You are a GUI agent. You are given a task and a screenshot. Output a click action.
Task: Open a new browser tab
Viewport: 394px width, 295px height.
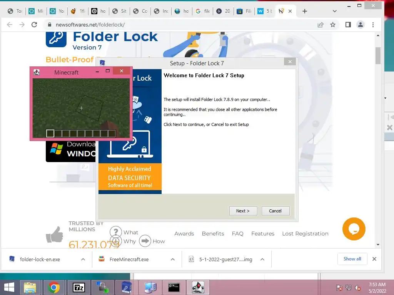[x=305, y=11]
